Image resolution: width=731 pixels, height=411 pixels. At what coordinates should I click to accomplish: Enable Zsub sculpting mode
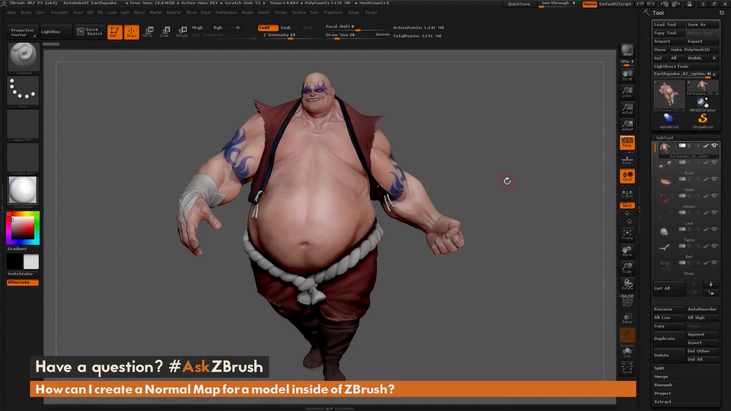(x=285, y=27)
